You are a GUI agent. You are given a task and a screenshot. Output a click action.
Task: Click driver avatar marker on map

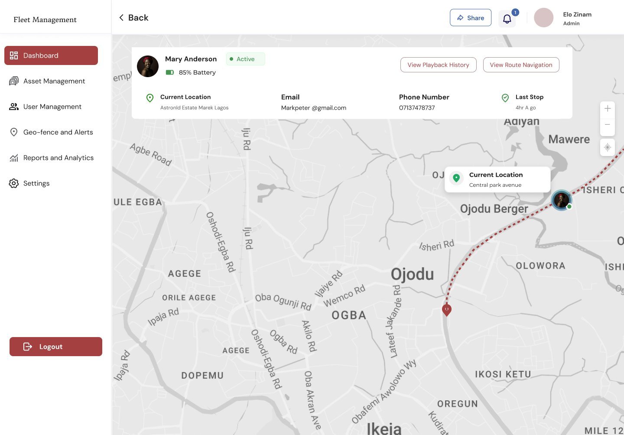pos(562,200)
